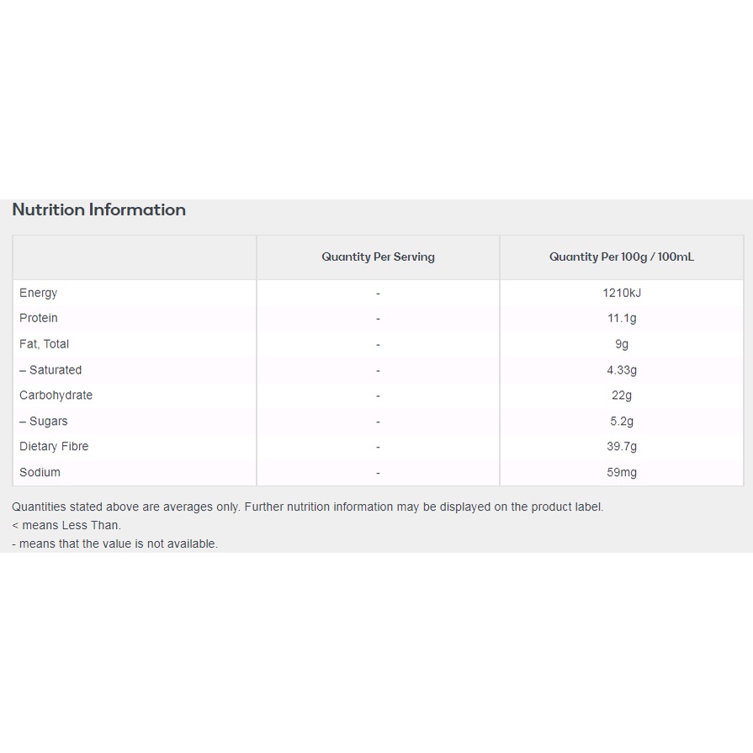Image resolution: width=753 pixels, height=753 pixels.
Task: Select the Dietary Fibre row label
Action: click(54, 447)
